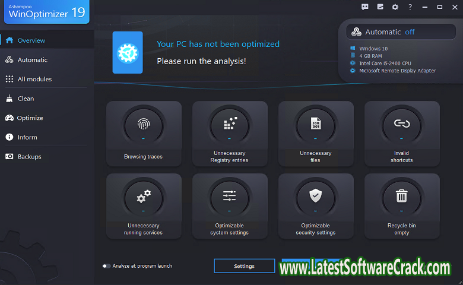Minimize the WinOptimizer window
This screenshot has height=285, width=463.
pos(425,7)
